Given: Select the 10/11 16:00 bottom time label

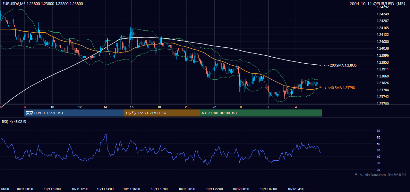Looking at the screenshot, I should [x=132, y=189].
